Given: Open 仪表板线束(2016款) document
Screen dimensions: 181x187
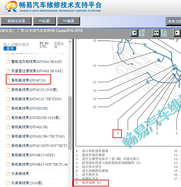Looking at the screenshot, I should (27, 183).
